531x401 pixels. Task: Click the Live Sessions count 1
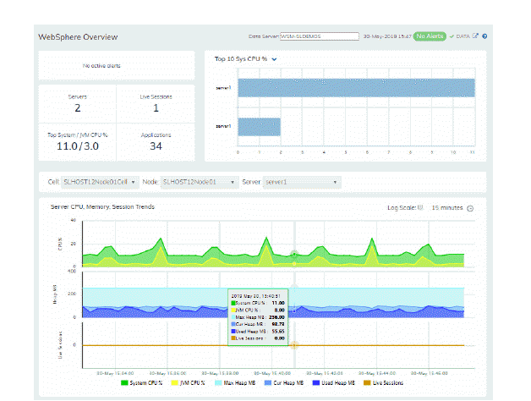click(156, 108)
